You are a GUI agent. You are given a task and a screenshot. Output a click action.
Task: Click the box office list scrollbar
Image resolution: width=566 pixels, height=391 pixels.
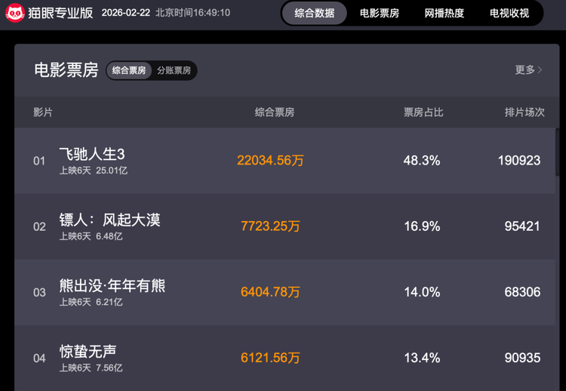(x=557, y=151)
